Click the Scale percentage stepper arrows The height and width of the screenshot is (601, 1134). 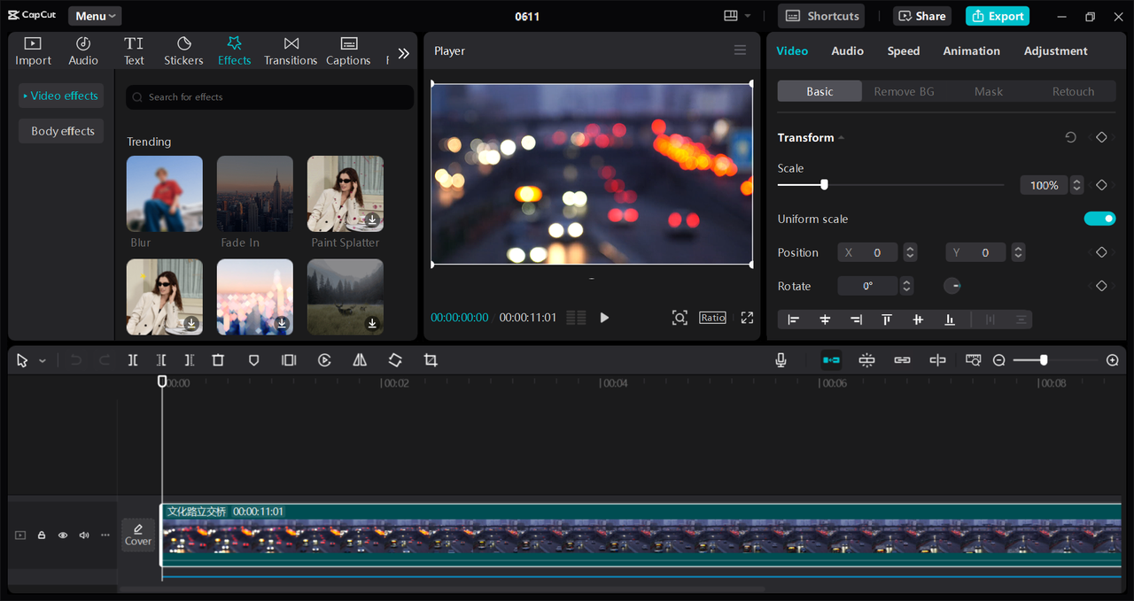[x=1076, y=185]
